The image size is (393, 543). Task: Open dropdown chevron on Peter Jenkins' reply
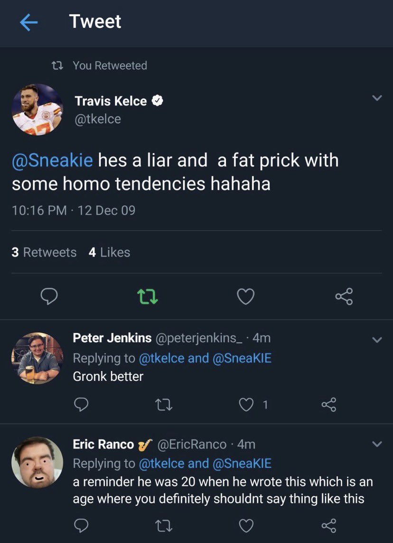coord(377,340)
